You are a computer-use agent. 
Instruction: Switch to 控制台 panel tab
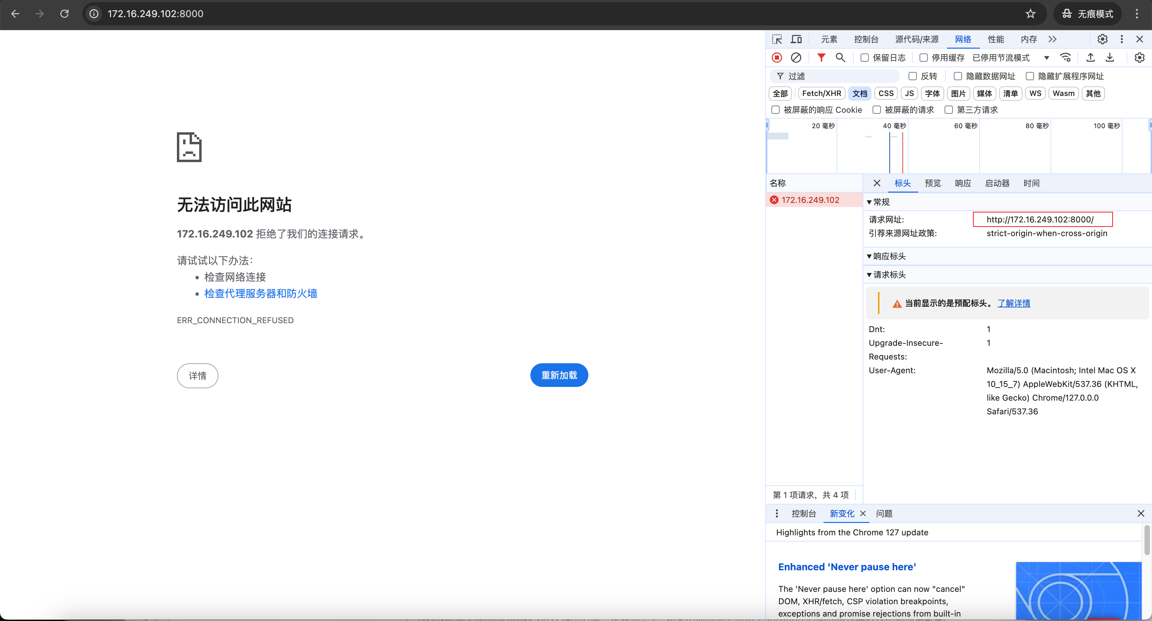click(x=866, y=39)
